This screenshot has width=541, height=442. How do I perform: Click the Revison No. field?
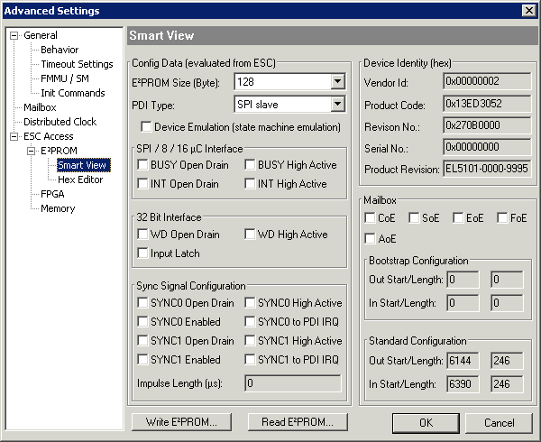click(x=487, y=125)
